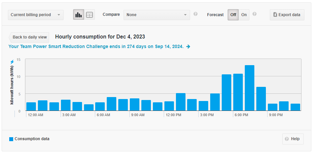Click the Compare help question mark
This screenshot has height=152, width=312.
[195, 14]
